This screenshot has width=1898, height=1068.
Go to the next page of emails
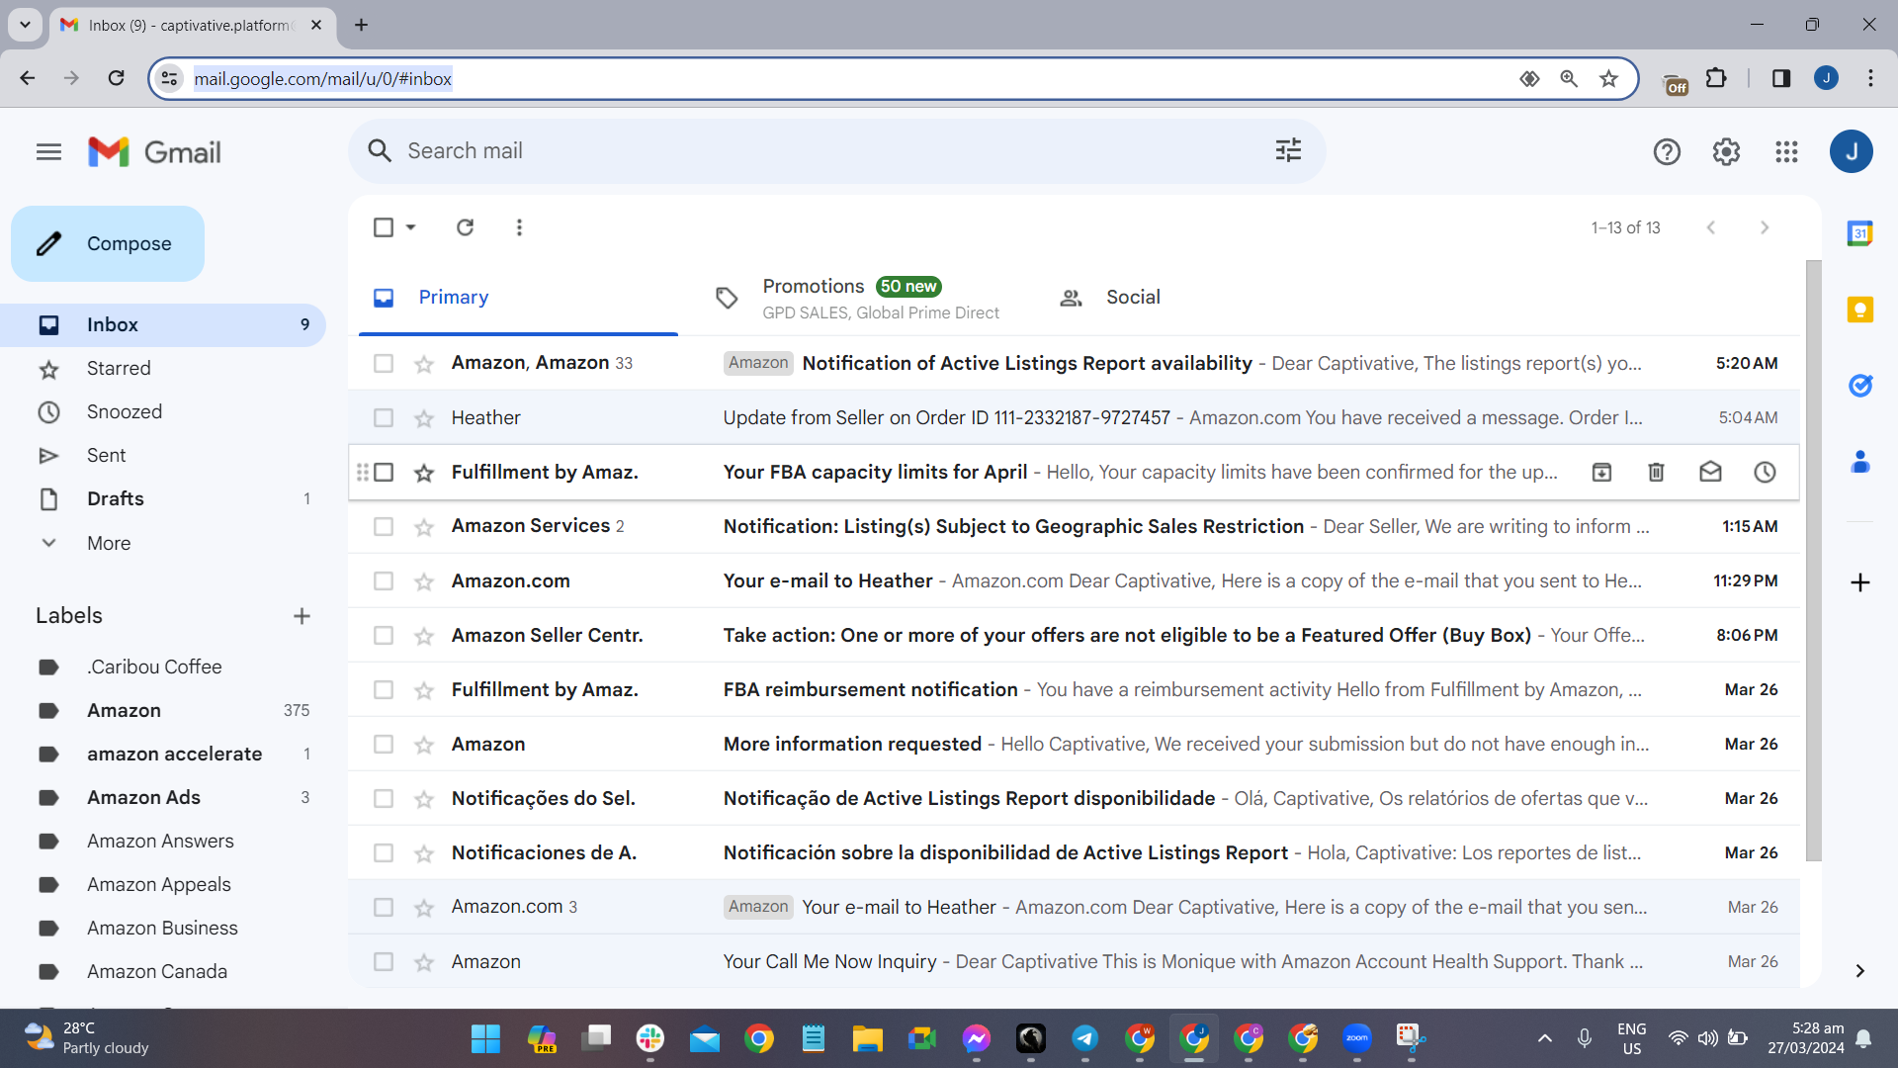point(1765,227)
